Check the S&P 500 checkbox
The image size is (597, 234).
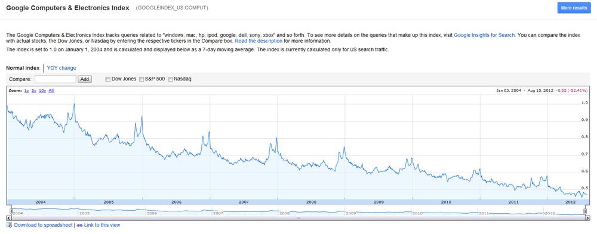coord(141,79)
